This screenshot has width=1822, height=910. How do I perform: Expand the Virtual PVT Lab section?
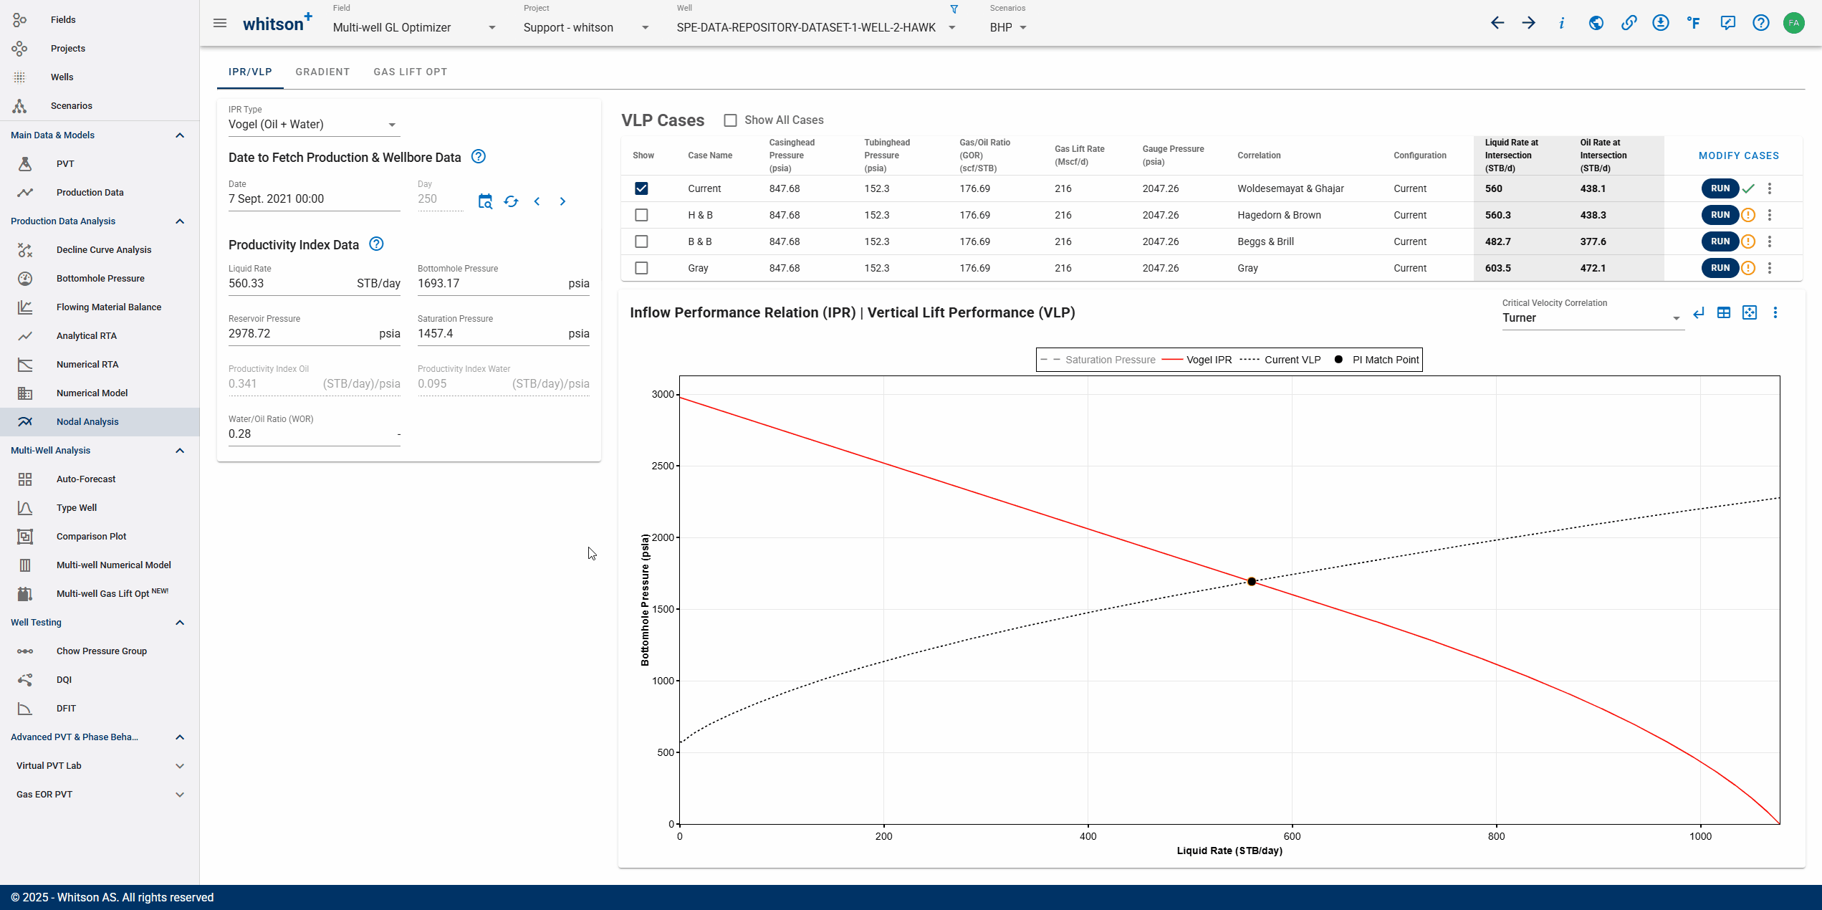pyautogui.click(x=180, y=765)
